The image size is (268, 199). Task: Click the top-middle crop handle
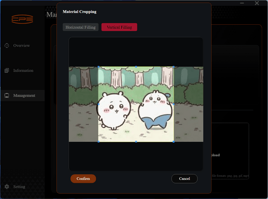tap(136, 67)
